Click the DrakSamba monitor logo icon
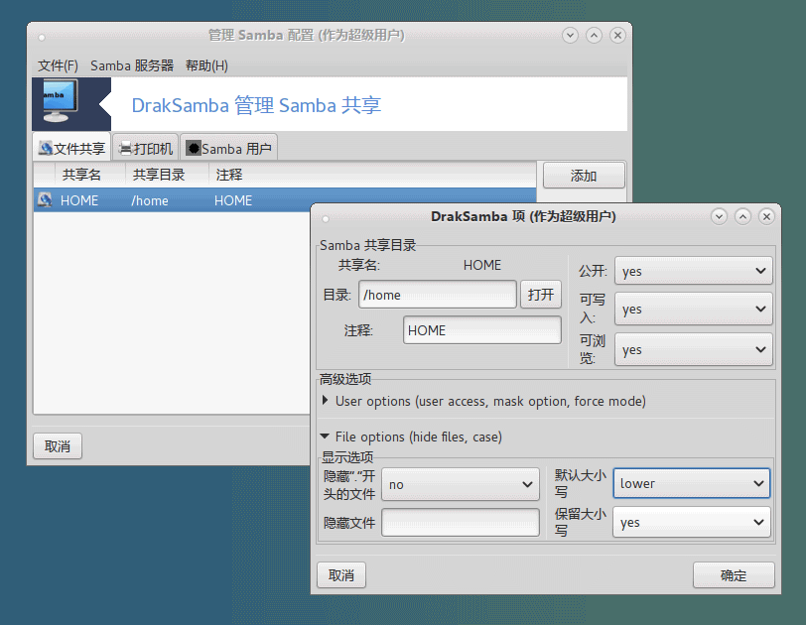The width and height of the screenshot is (806, 625). pyautogui.click(x=61, y=101)
